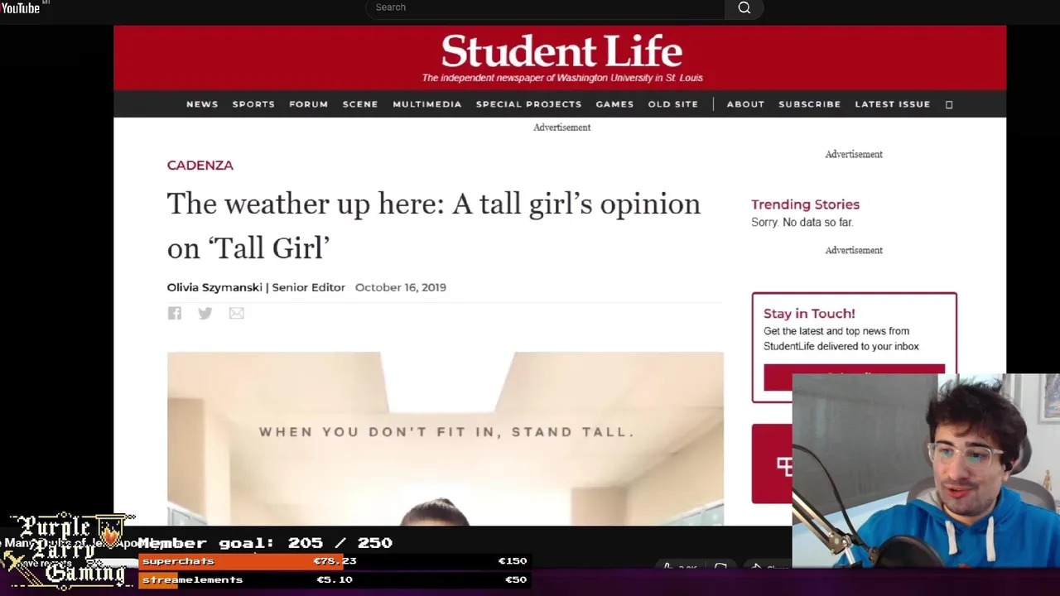Open the Games nav link

pyautogui.click(x=614, y=104)
